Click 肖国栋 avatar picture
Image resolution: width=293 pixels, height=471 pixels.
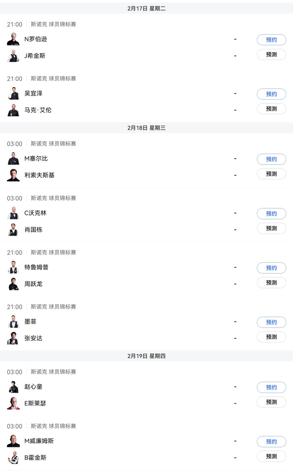click(x=13, y=230)
